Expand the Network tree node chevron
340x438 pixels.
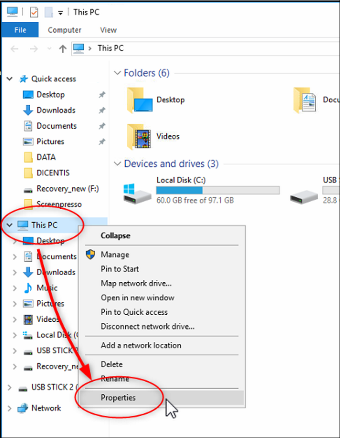click(x=10, y=408)
